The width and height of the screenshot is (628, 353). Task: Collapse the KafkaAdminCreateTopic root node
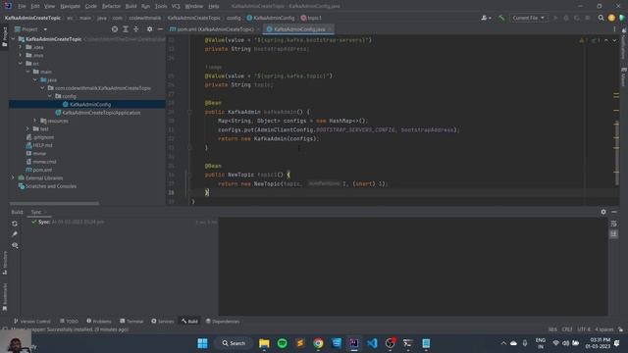(13, 39)
